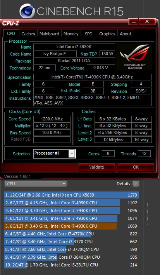This screenshot has width=160, height=275.
Task: Minimize the CPU-Z window
Action: [133, 22]
